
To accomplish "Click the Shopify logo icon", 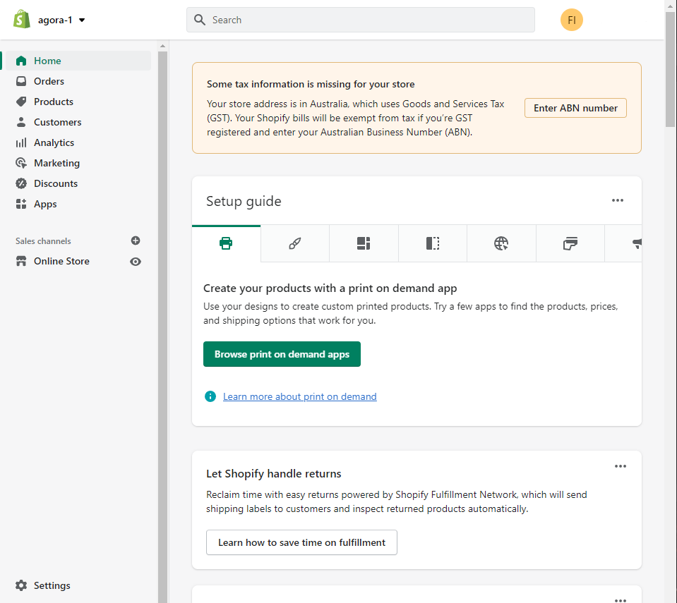I will coord(22,20).
